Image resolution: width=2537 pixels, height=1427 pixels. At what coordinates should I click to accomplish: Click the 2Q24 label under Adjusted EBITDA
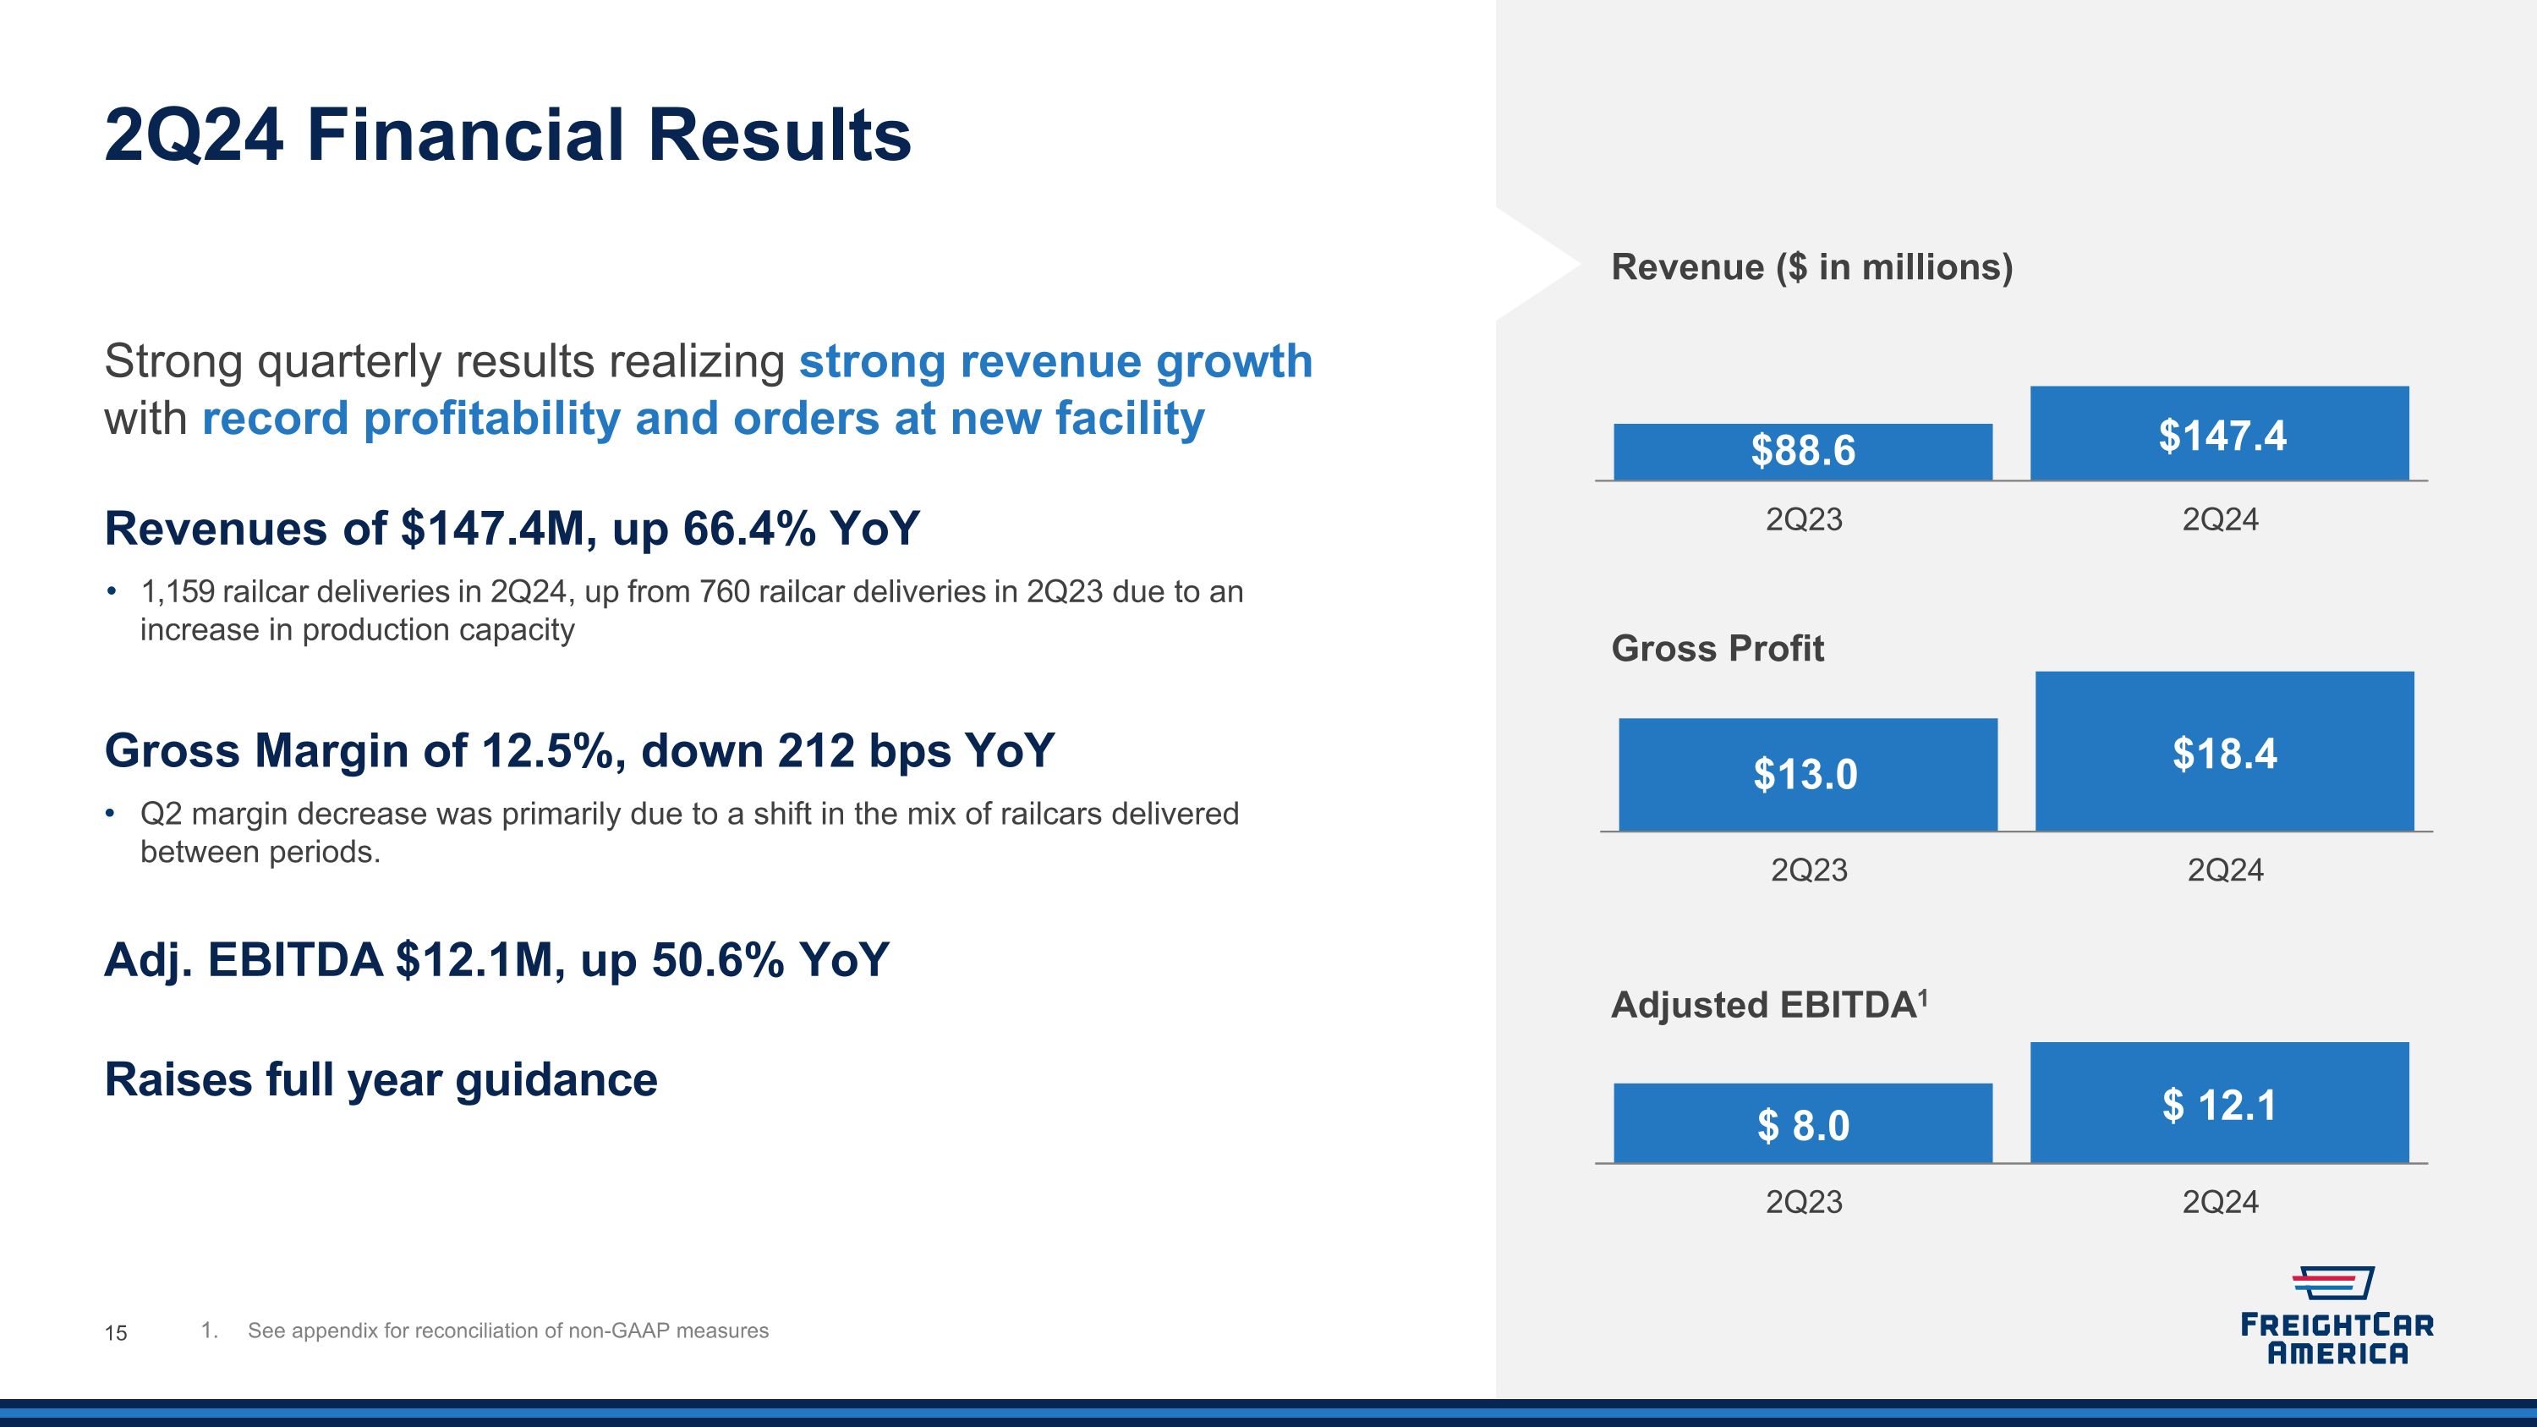point(2220,1201)
